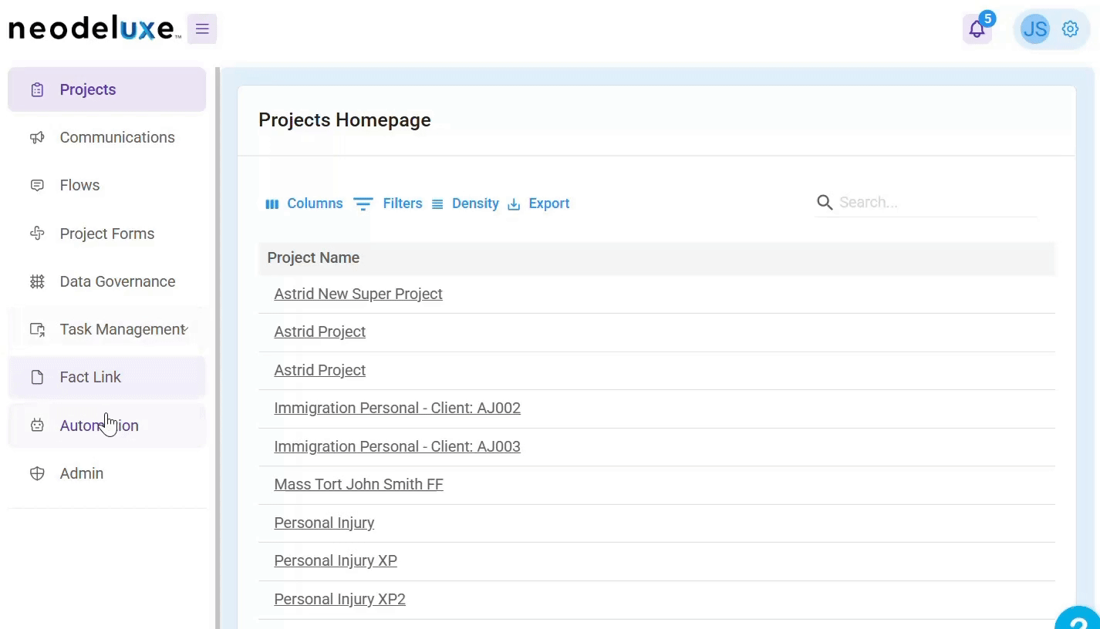Open the Filters panel

point(388,203)
